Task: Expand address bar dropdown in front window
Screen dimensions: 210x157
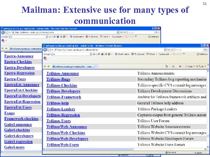Action: coord(165,50)
